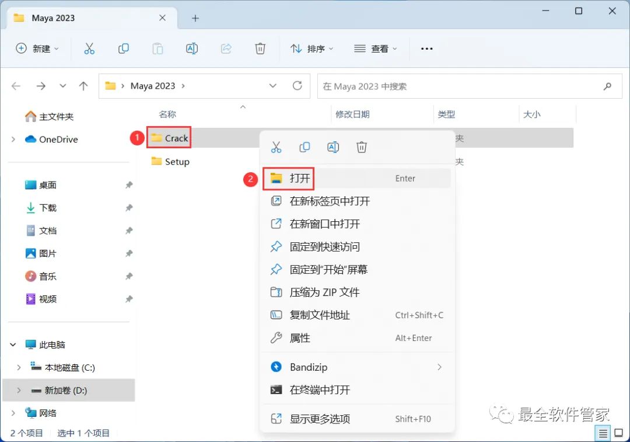Expand the 网络 tree node

[x=13, y=413]
